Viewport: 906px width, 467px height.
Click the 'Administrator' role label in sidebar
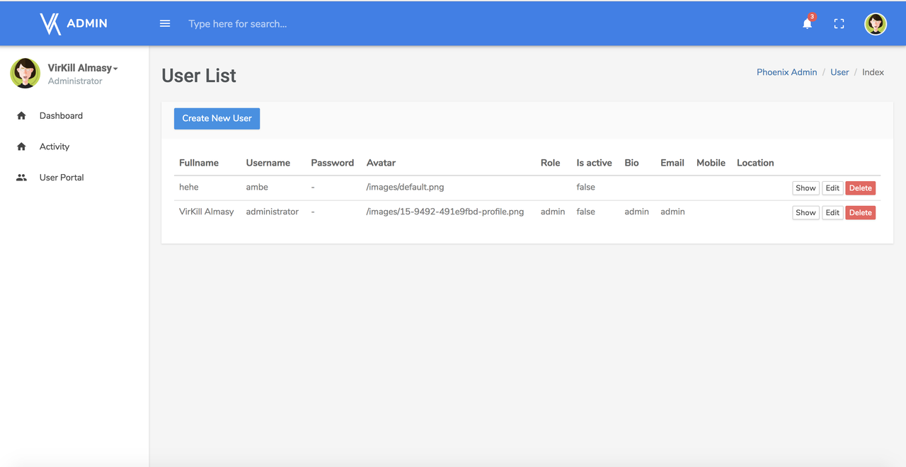click(x=75, y=81)
